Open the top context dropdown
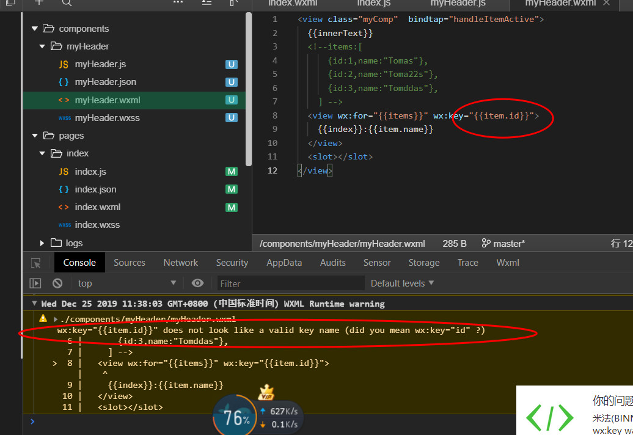This screenshot has height=435, width=633. (x=126, y=283)
